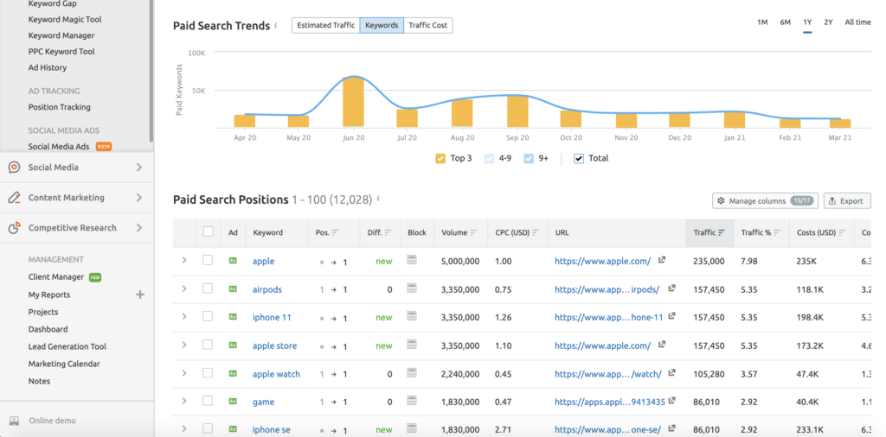Click the Block icon in apple store row
The height and width of the screenshot is (437, 886).
pos(412,345)
